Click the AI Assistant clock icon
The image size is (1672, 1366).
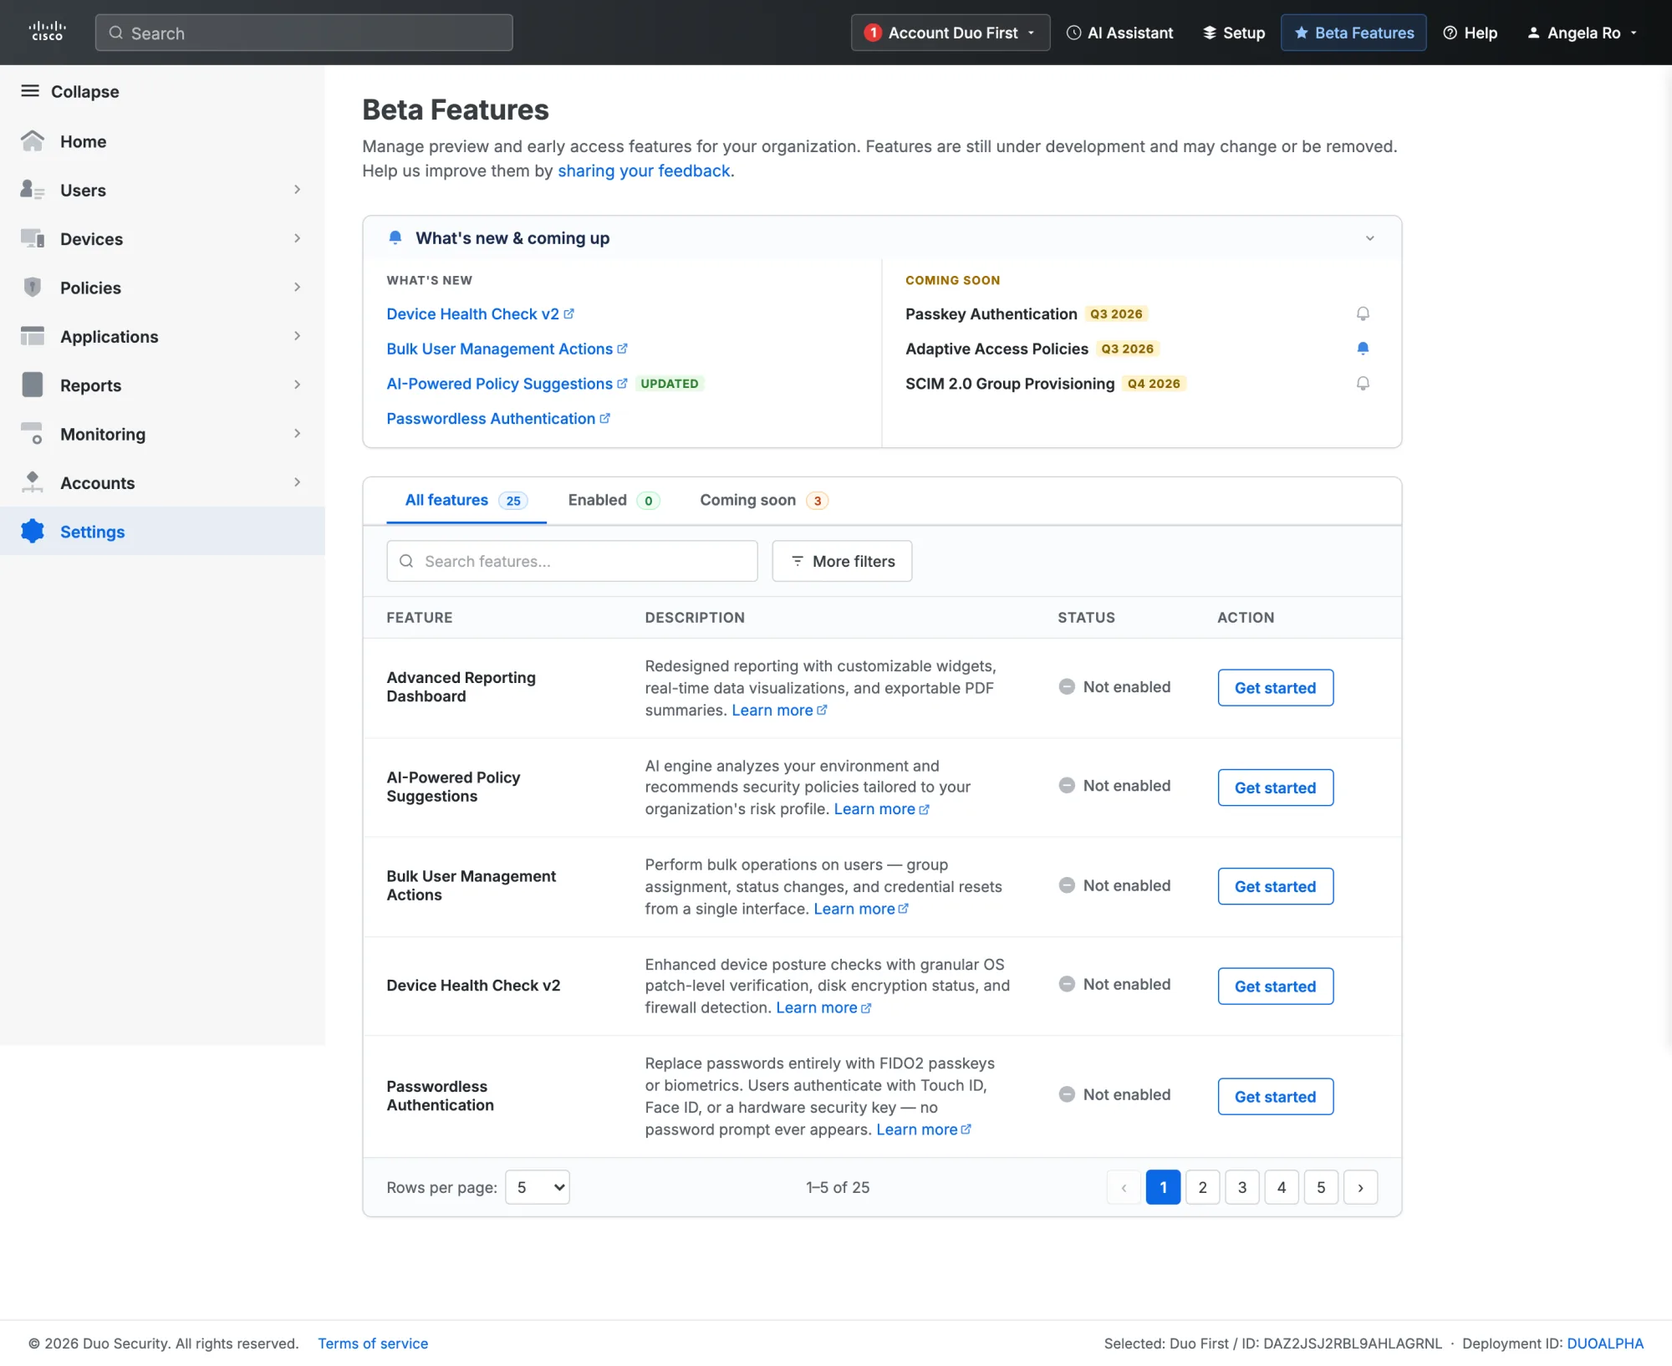pos(1074,33)
